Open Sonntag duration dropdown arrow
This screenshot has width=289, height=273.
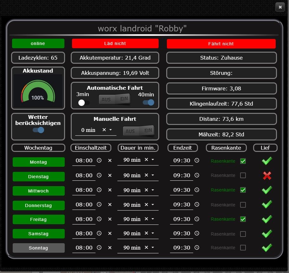click(153, 247)
